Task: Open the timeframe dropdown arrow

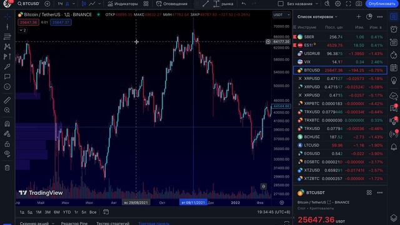Action: [x=74, y=4]
